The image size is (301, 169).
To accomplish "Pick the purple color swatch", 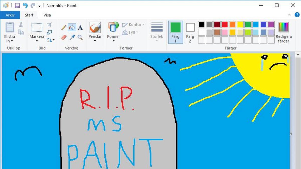I will (x=271, y=25).
